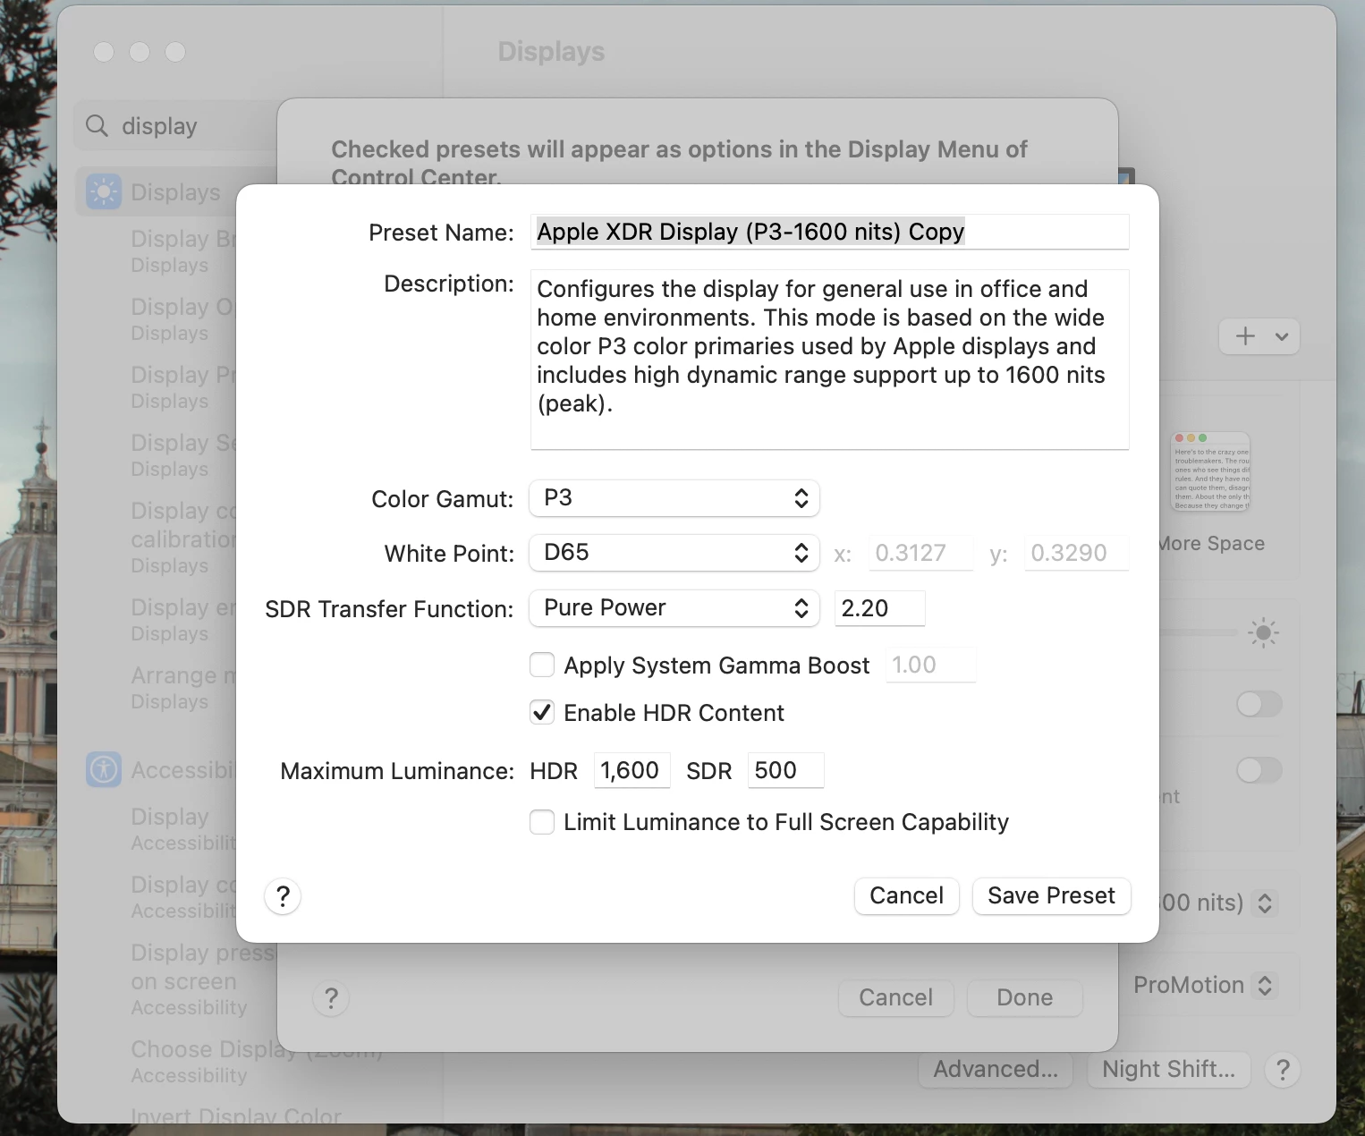This screenshot has width=1365, height=1136.
Task: Select Display Se... search result
Action: click(184, 454)
